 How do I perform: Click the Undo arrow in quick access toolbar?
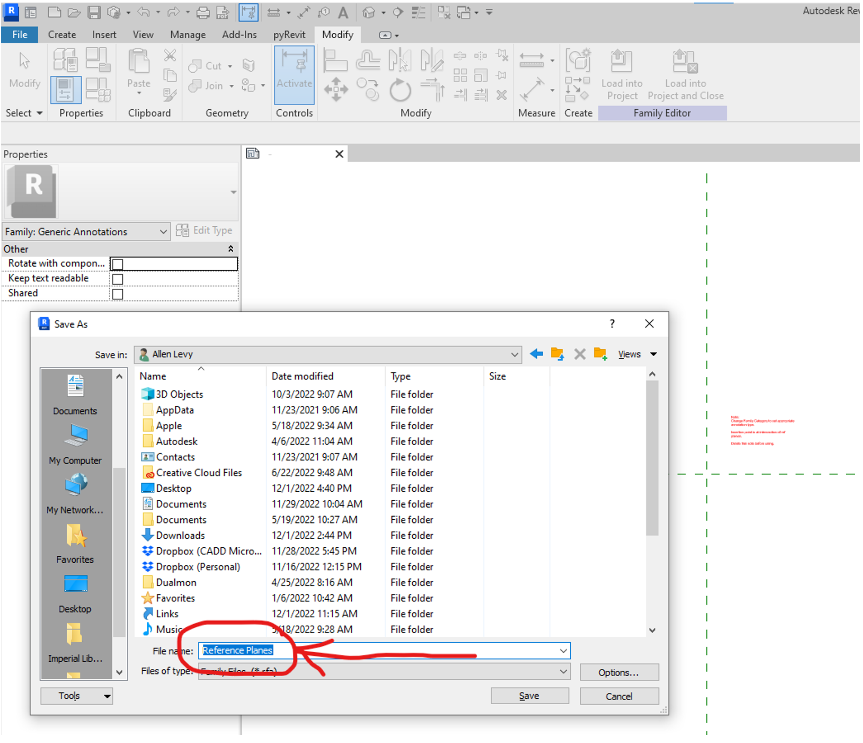tap(144, 12)
